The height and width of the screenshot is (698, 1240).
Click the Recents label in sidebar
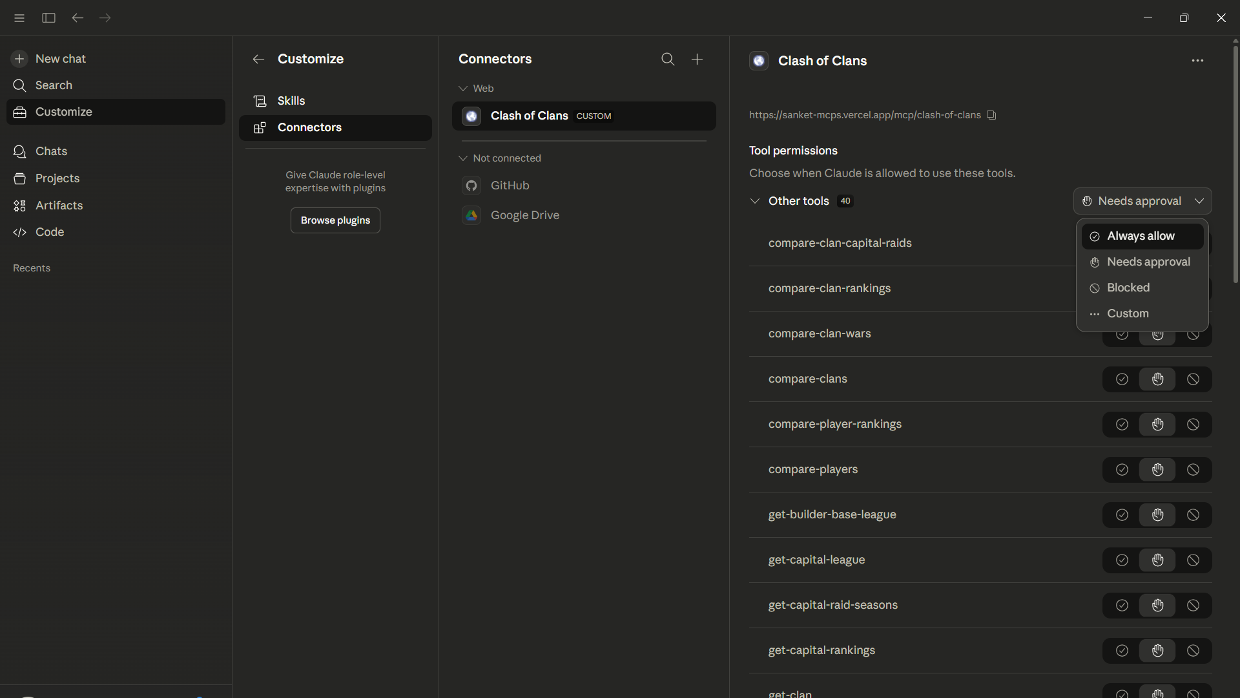[32, 268]
